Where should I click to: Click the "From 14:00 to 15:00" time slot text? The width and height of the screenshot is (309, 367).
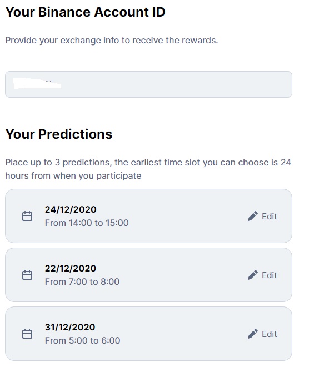(x=87, y=223)
